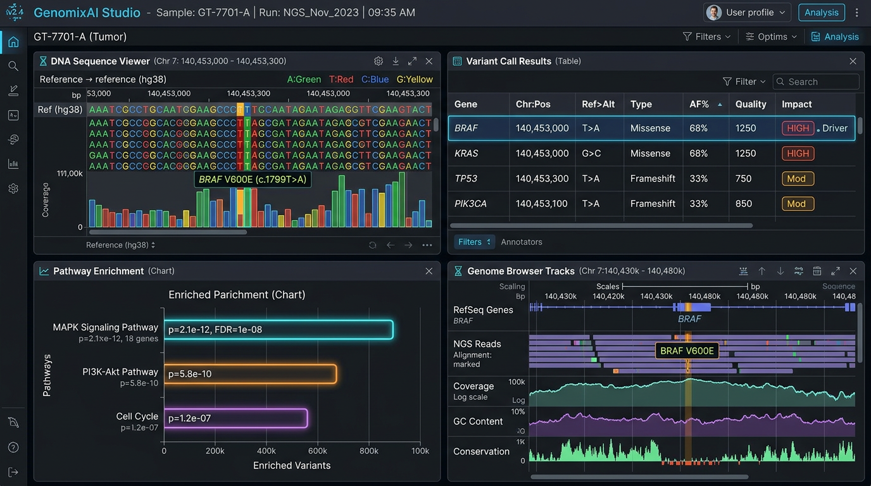Download DNA Sequence Viewer data
This screenshot has width=871, height=486.
396,61
